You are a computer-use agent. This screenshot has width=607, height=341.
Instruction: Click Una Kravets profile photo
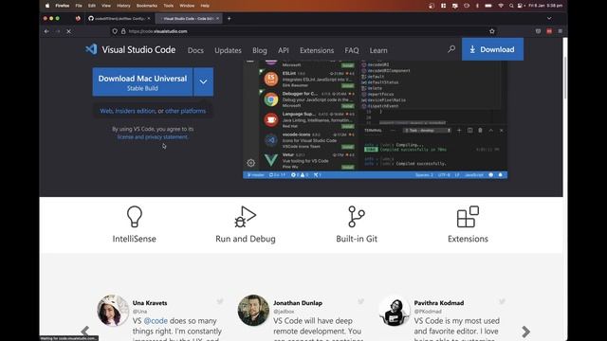[x=113, y=311]
